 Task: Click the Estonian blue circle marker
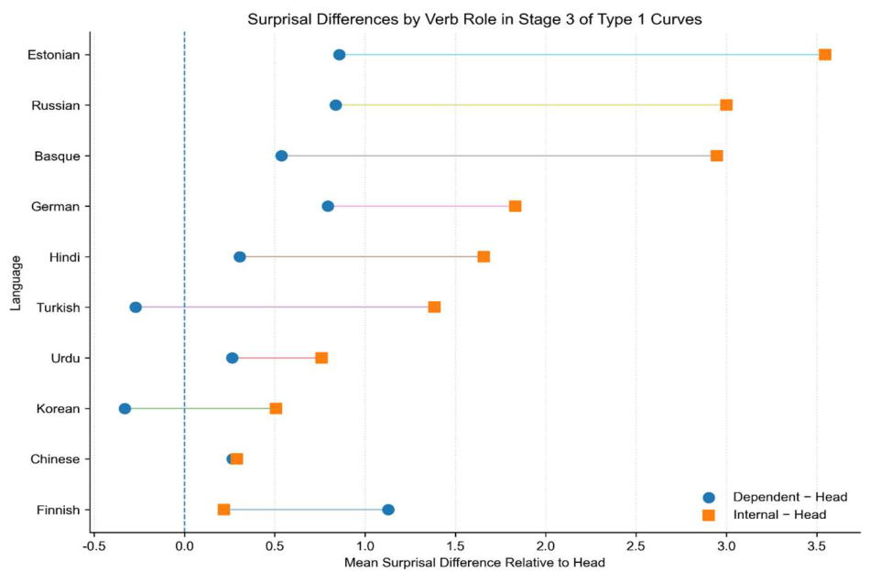(x=339, y=54)
